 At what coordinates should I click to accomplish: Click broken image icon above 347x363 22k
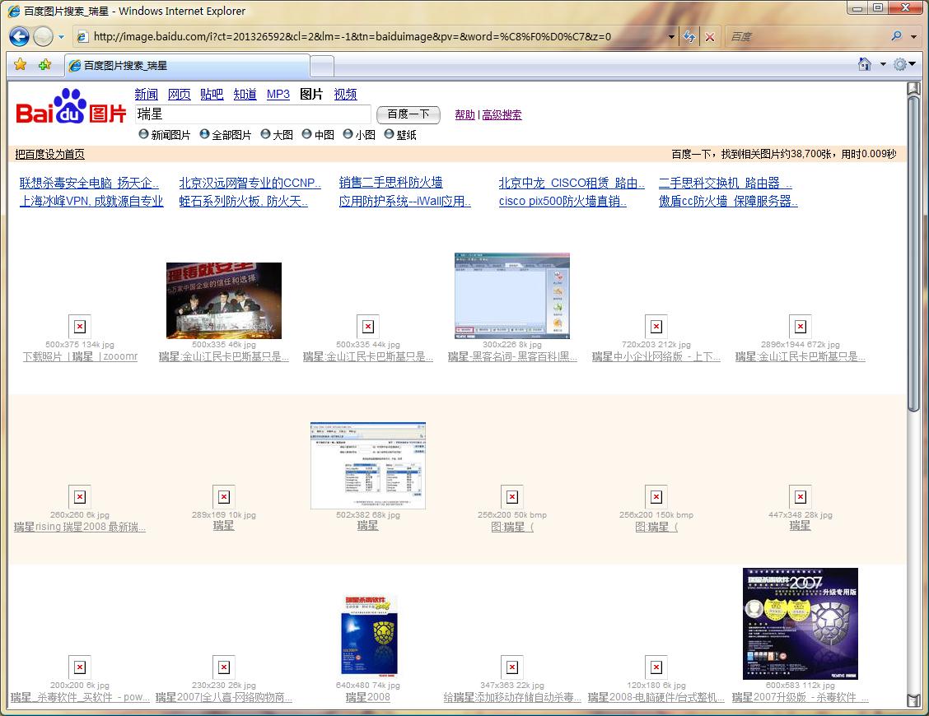[512, 667]
